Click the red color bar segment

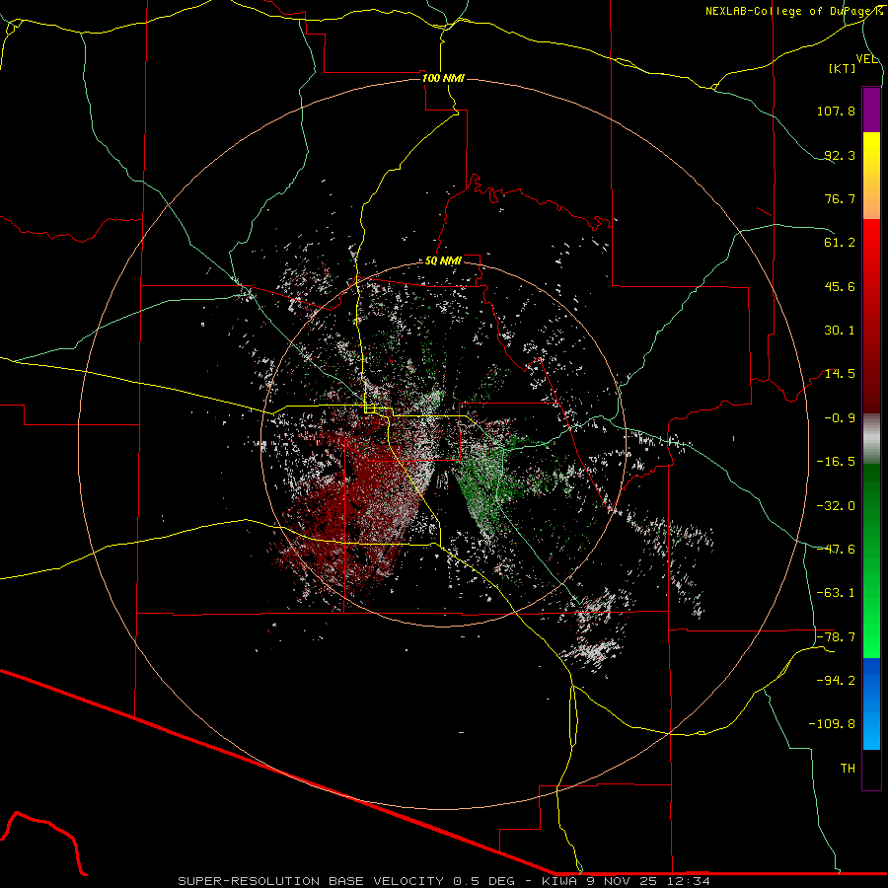871,316
